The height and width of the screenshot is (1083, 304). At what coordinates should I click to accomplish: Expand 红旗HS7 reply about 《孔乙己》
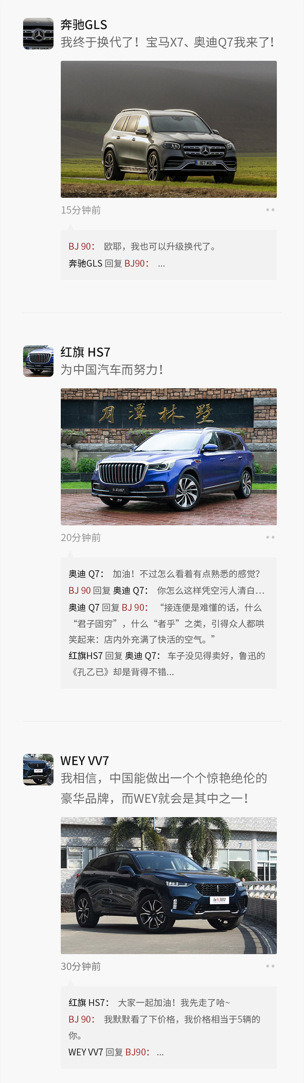[x=167, y=664]
